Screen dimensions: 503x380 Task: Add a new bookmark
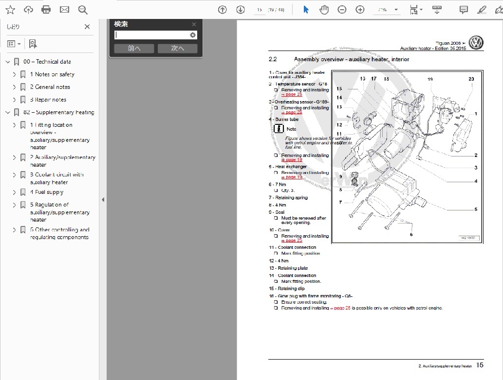click(33, 44)
